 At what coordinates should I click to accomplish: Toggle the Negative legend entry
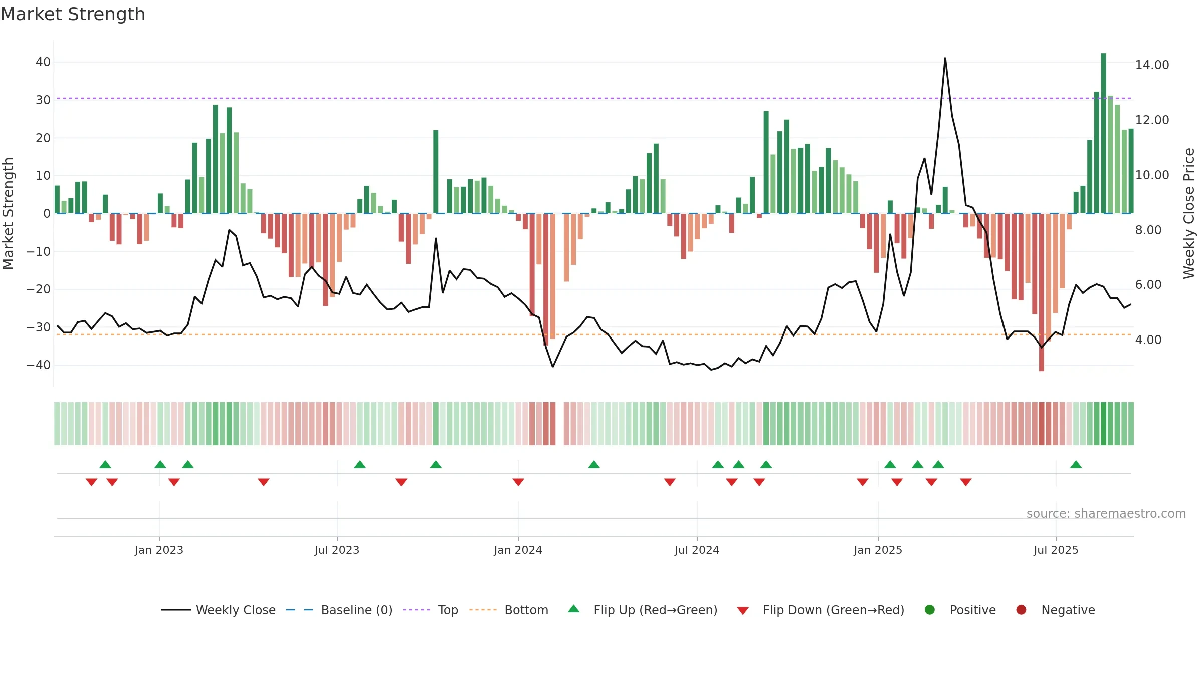(1055, 610)
